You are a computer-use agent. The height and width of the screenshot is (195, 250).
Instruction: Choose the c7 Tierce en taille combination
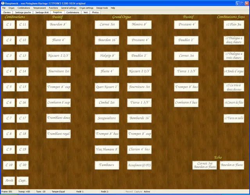click(234, 118)
